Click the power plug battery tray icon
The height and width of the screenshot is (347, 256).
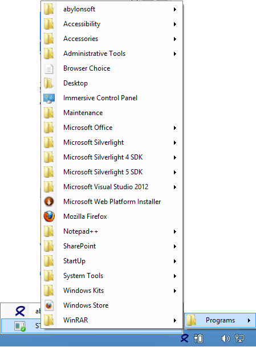[198, 338]
